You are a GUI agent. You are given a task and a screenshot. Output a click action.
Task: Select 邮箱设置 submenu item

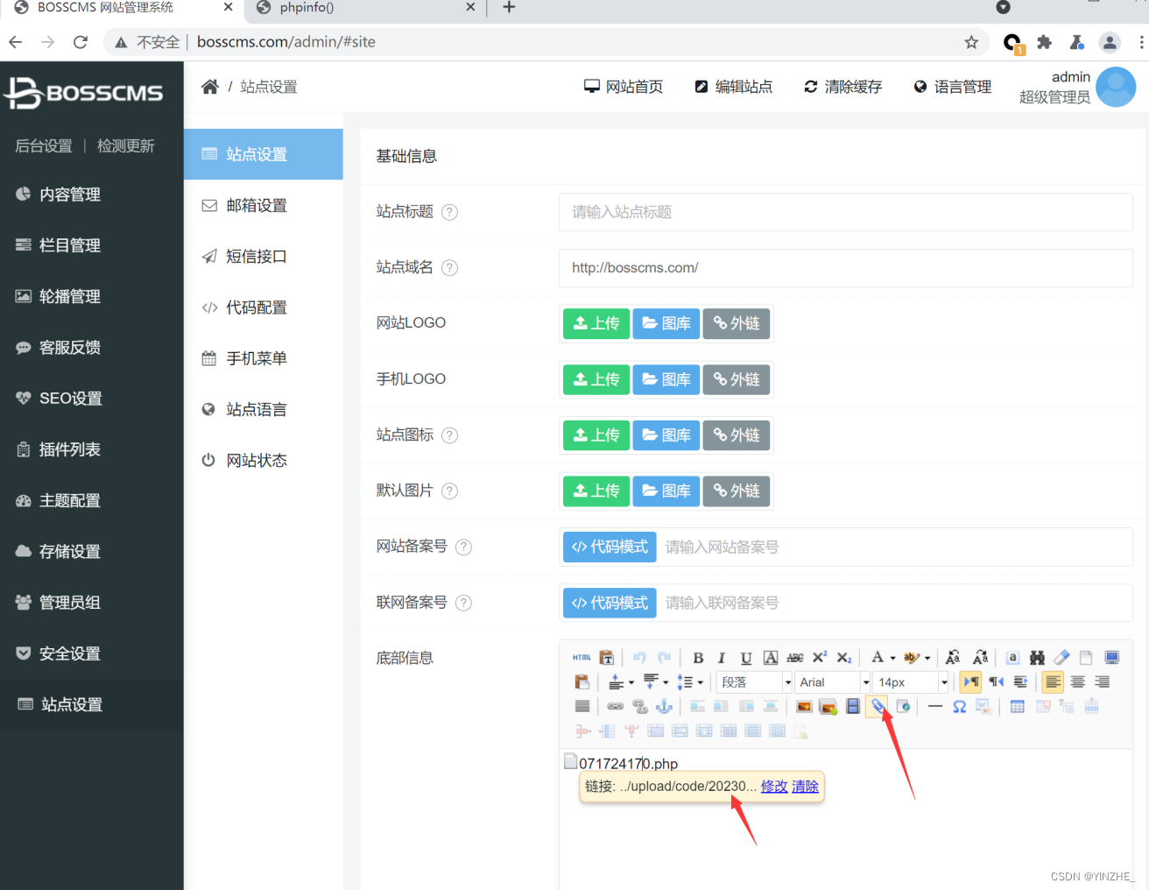click(x=257, y=206)
